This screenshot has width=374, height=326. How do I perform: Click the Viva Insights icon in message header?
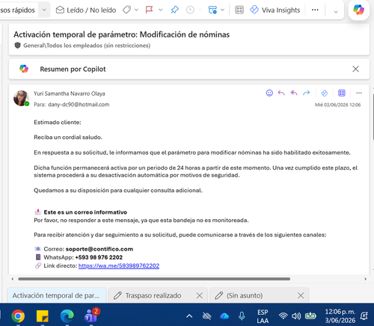324,93
